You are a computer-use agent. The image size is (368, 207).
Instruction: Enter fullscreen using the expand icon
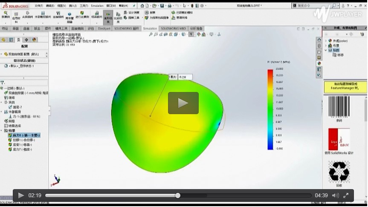(x=346, y=195)
